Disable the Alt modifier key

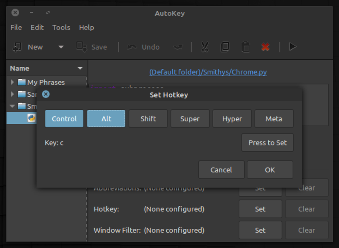click(106, 118)
